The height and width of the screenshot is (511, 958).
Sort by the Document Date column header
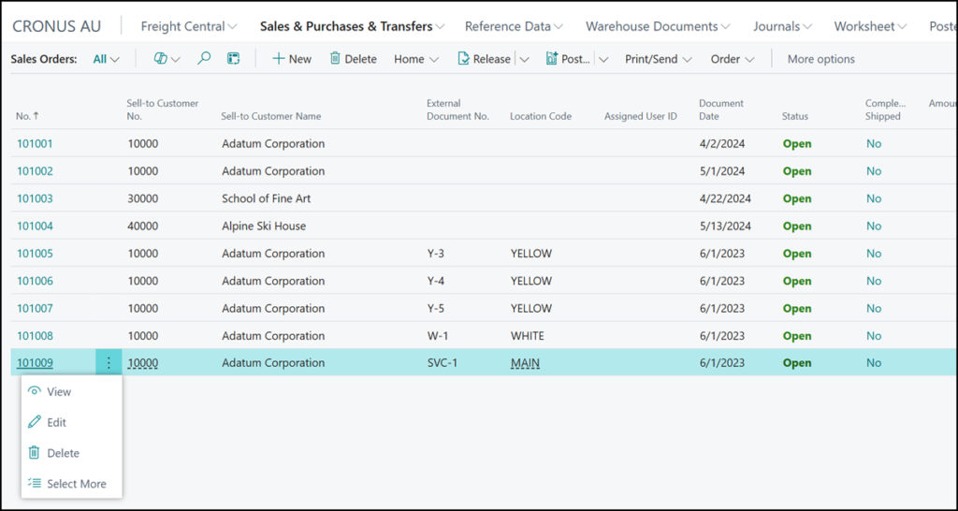(720, 109)
